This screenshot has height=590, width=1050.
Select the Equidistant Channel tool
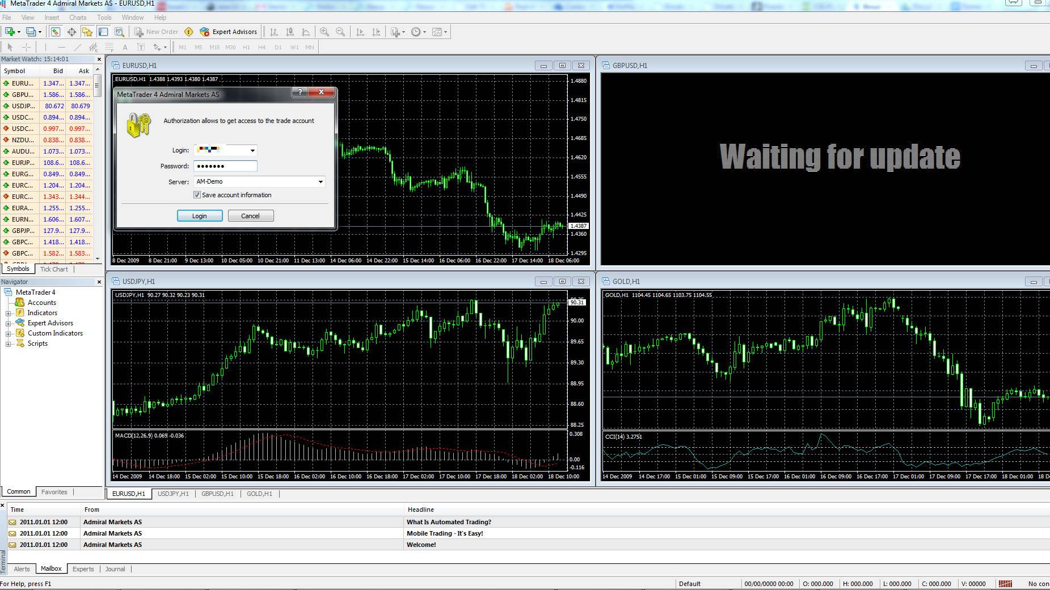click(94, 47)
